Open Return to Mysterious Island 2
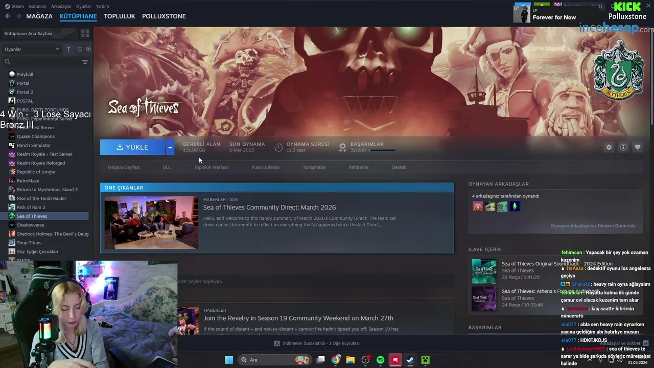This screenshot has height=368, width=654. [x=46, y=190]
